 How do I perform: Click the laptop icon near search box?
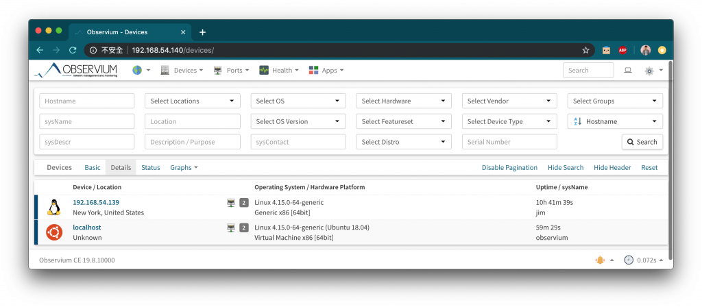[628, 71]
